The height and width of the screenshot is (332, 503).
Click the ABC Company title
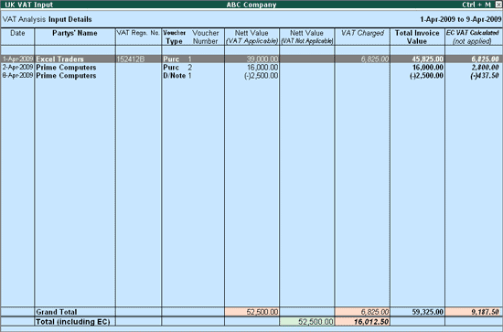251,5
